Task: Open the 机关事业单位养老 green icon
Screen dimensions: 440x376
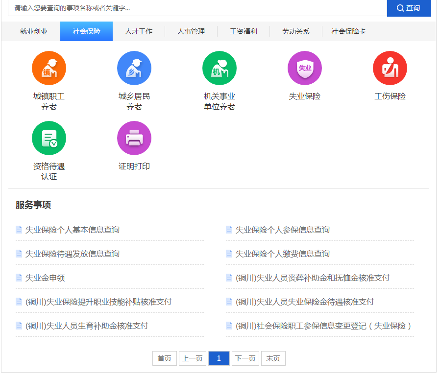Action: [220, 68]
